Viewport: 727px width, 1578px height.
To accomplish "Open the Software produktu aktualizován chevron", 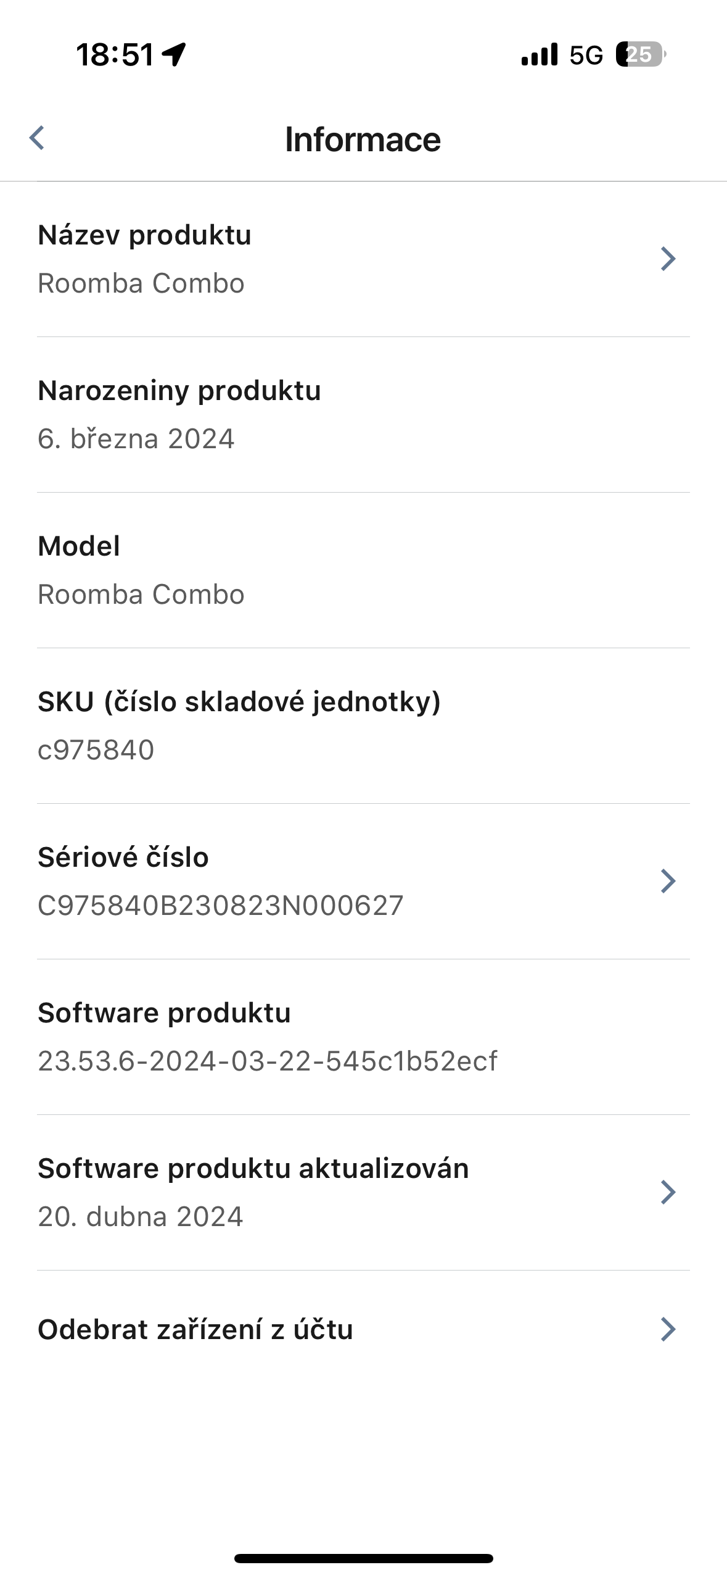I will point(668,1192).
